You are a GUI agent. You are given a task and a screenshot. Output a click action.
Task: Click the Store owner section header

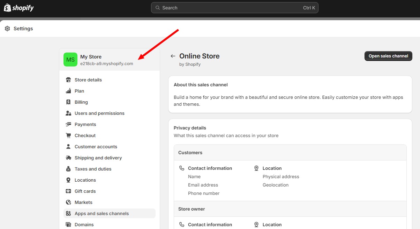pos(290,209)
